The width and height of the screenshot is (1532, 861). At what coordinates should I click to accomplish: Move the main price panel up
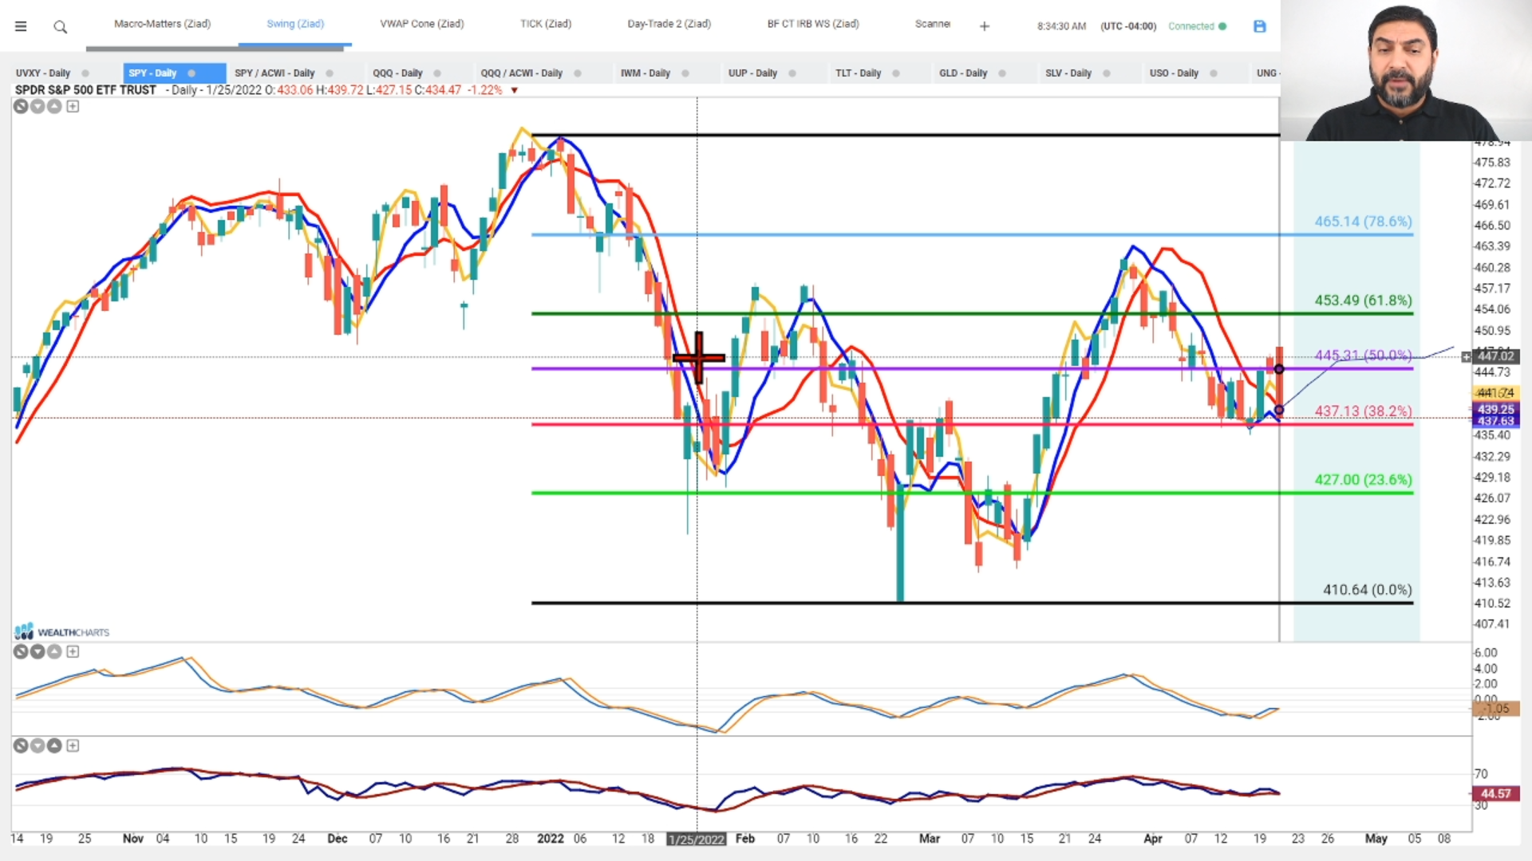pos(54,106)
